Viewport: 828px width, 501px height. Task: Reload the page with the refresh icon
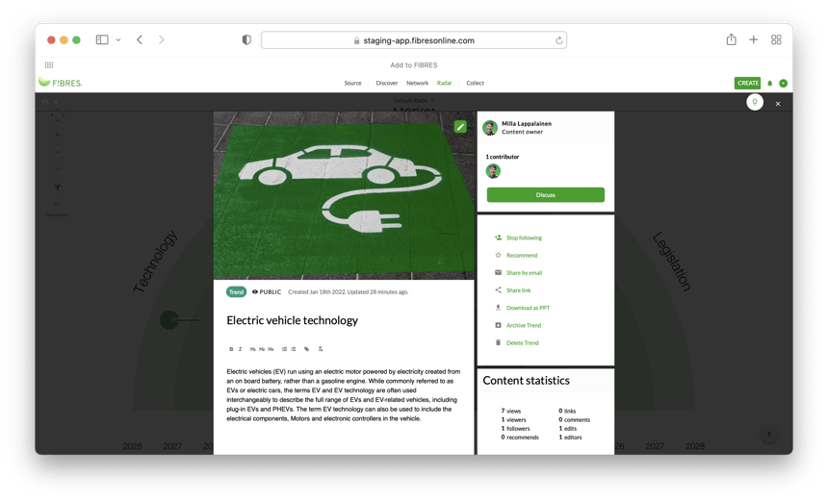[x=558, y=40]
